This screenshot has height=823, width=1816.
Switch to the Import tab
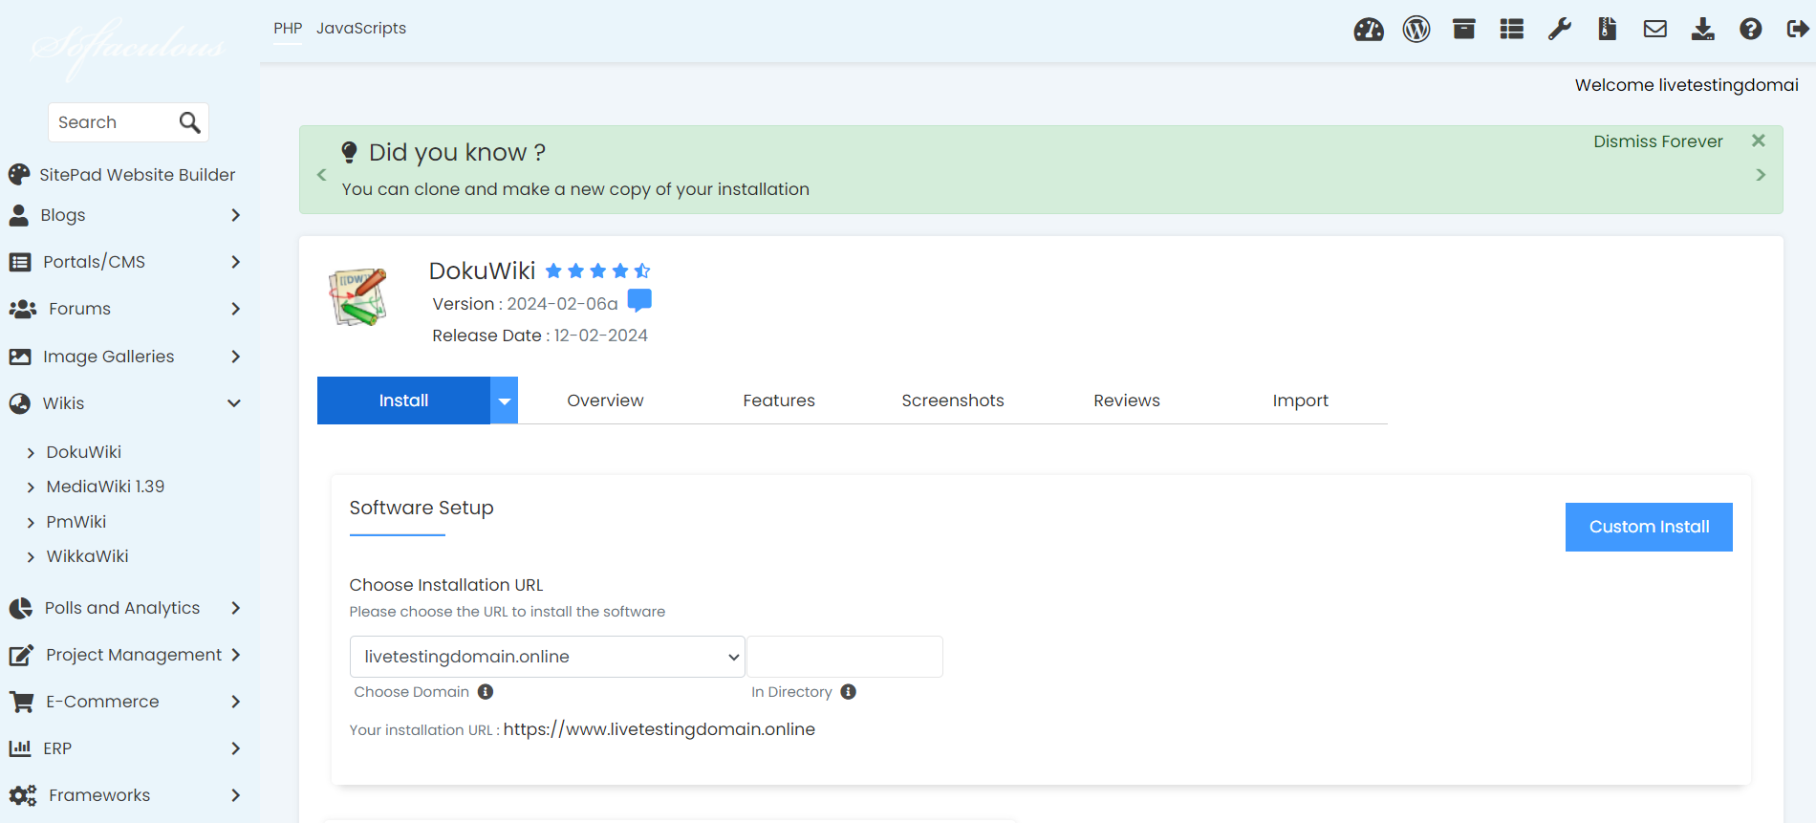point(1301,401)
